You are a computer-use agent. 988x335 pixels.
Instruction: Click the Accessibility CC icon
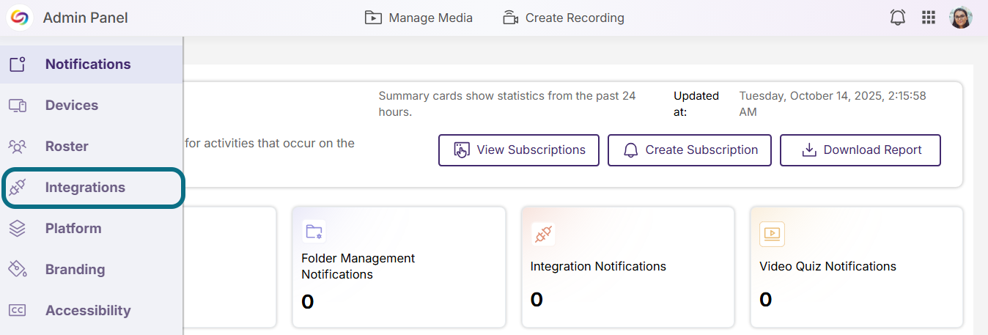pos(18,311)
